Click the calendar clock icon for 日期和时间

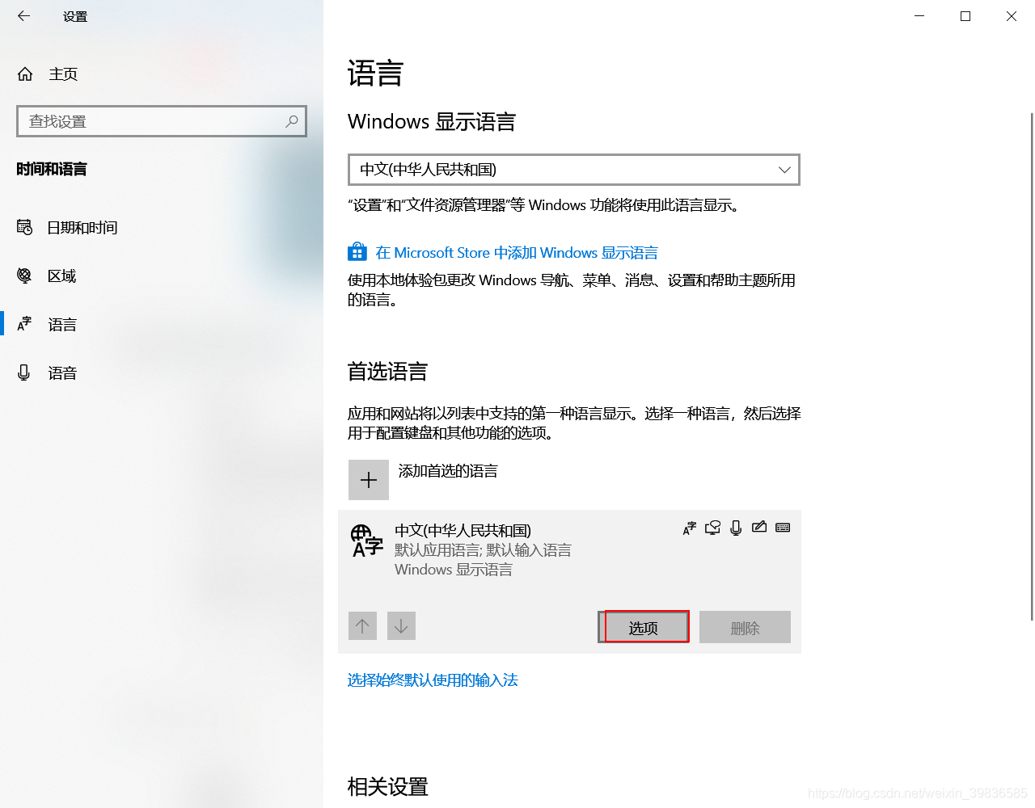tap(25, 227)
